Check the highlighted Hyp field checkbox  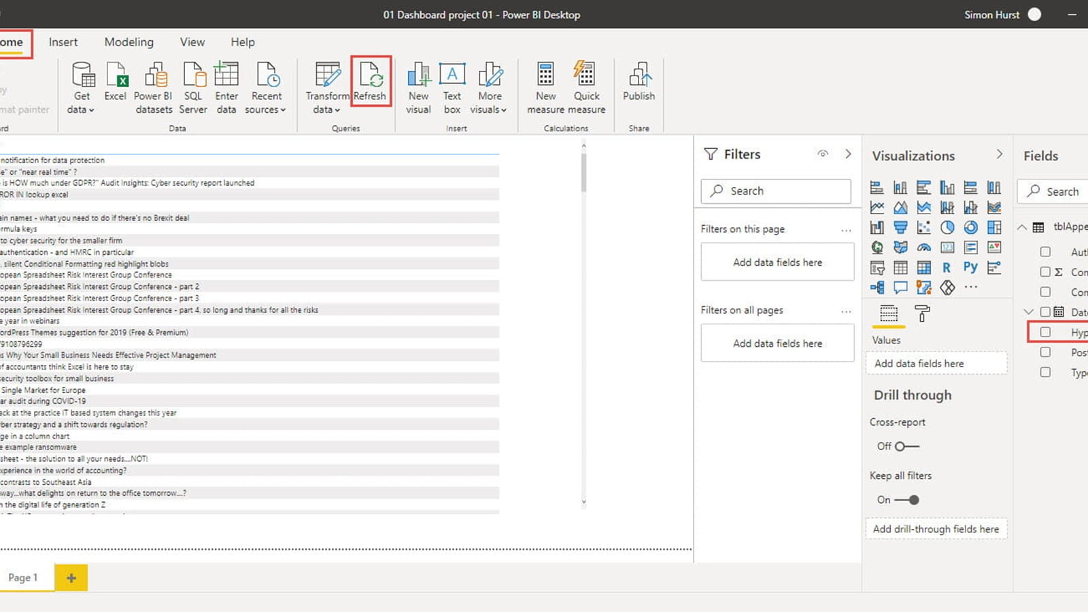1045,332
